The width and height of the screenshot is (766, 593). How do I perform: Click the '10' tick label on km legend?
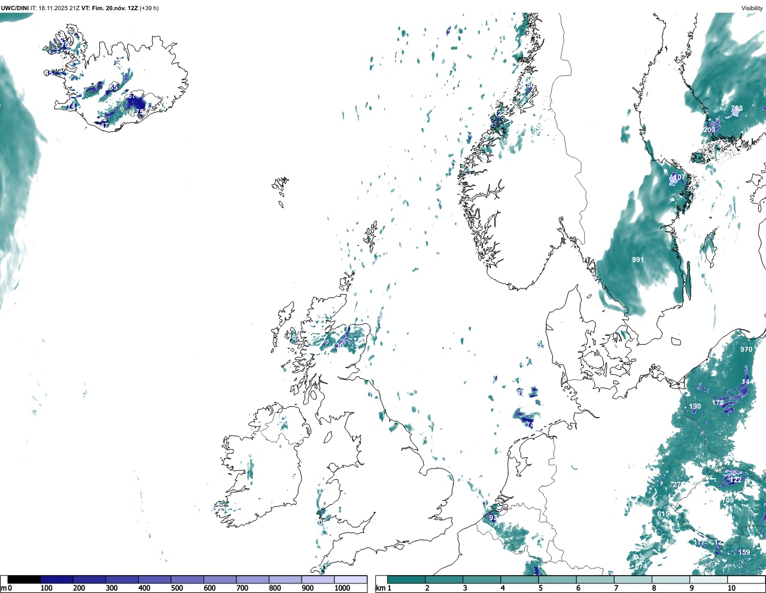click(x=731, y=588)
